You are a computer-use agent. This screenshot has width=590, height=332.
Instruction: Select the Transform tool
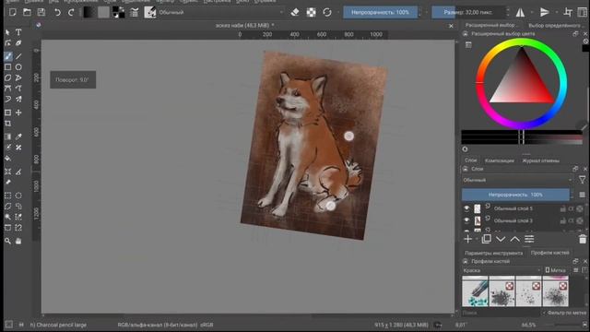[7, 113]
